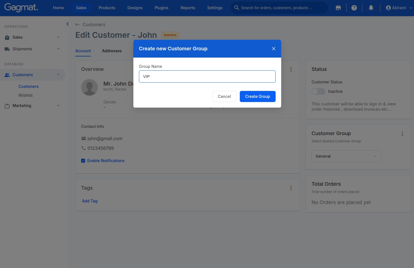Collapse the sidebar with the chevron arrow
Screen dimensions: 414x268
[68, 24]
